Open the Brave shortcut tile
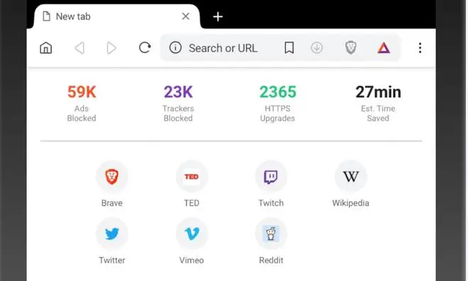 click(x=112, y=184)
